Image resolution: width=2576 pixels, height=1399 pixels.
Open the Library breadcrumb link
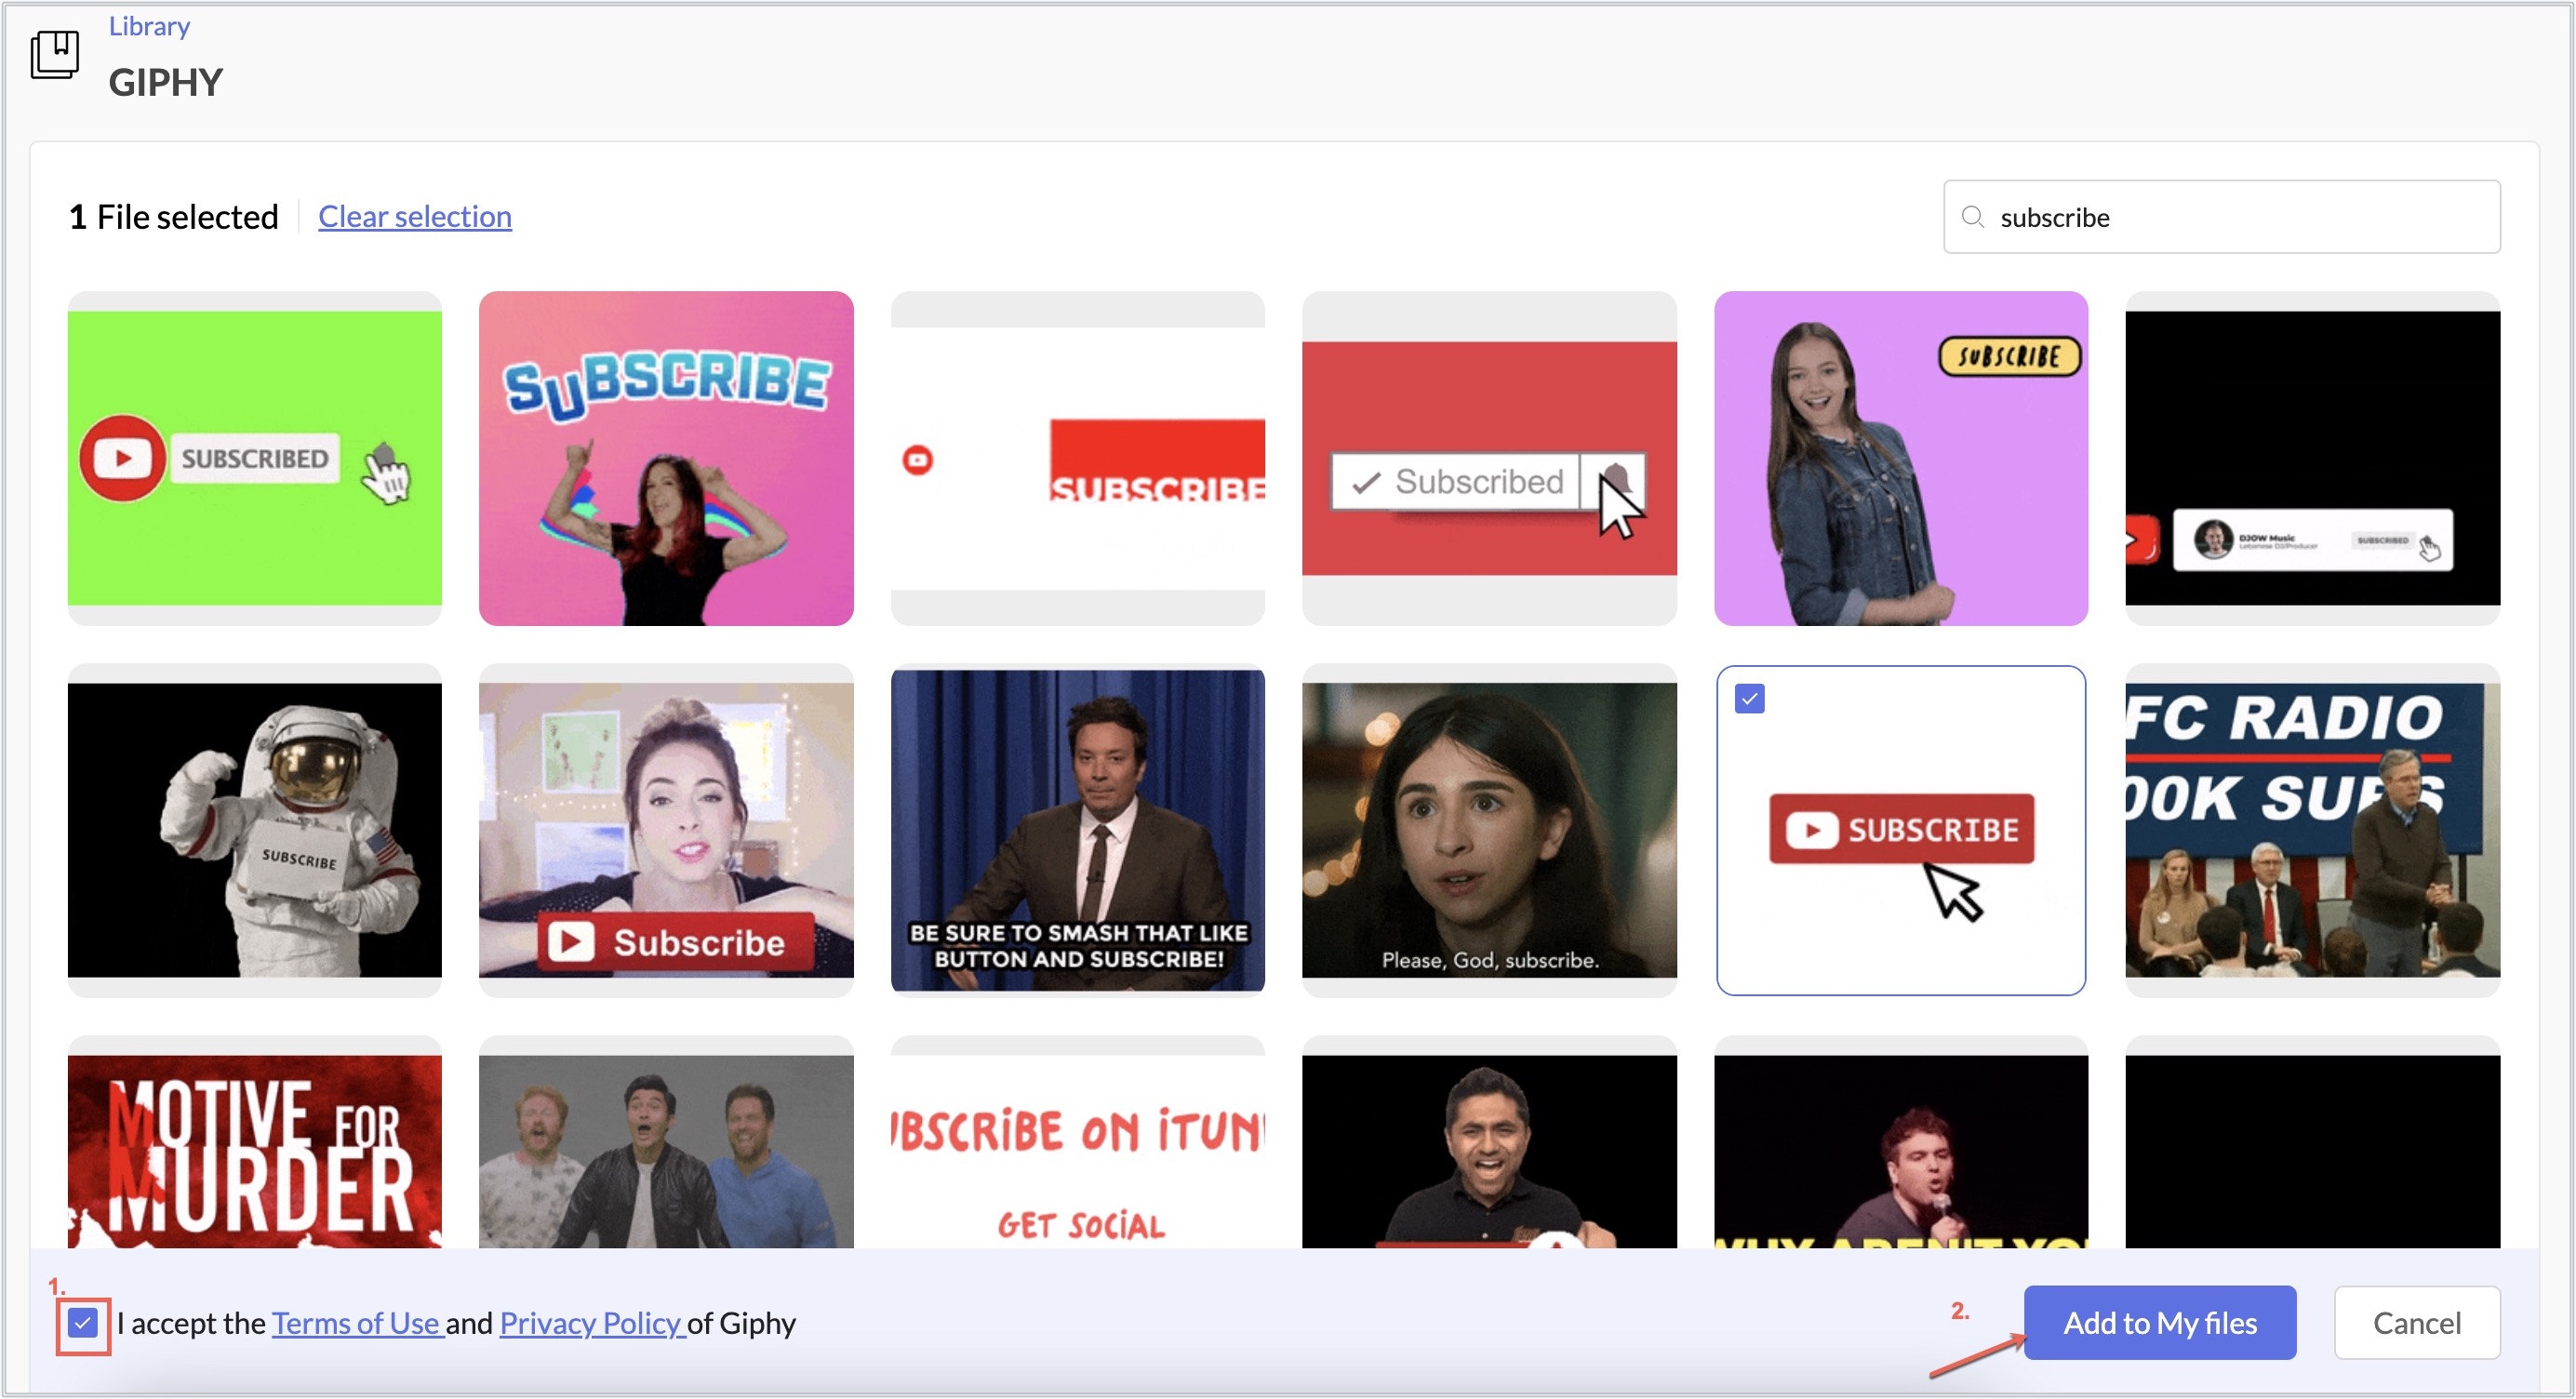(149, 26)
